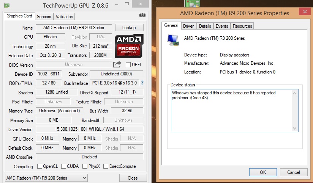Viewport: 313px width, 183px height.
Task: Click the GPU field showing Pitcairn
Action: pyautogui.click(x=50, y=37)
